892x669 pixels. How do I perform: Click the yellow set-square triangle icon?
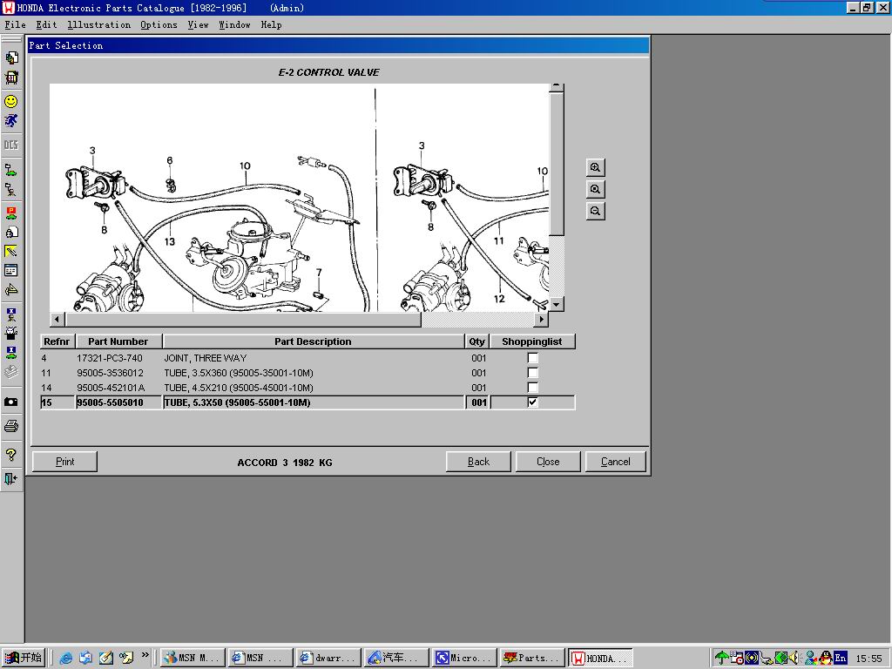pos(11,290)
